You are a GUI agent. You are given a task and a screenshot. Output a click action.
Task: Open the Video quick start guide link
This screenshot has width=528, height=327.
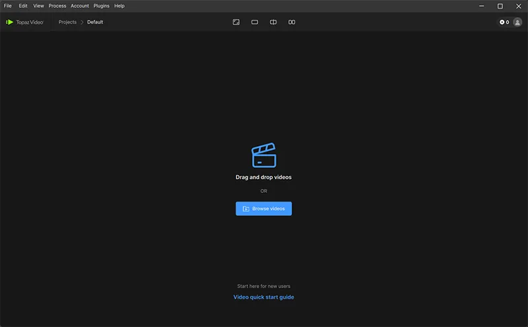pyautogui.click(x=263, y=297)
